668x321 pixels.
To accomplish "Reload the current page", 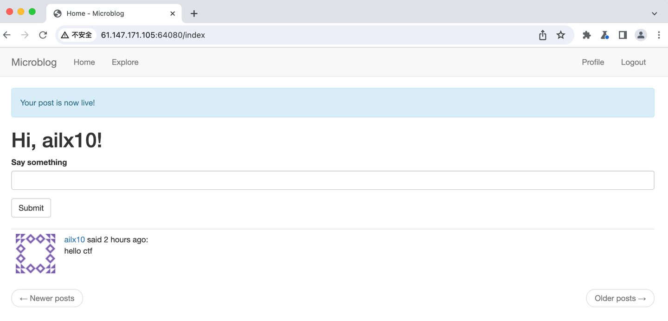I will pos(43,35).
